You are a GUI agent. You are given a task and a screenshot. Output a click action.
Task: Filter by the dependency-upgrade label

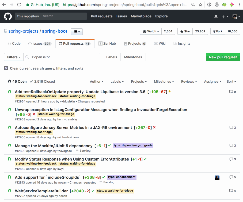point(133,146)
